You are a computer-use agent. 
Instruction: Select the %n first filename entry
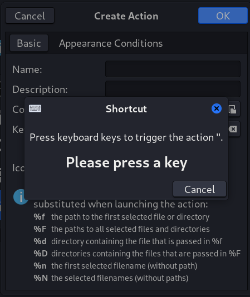tap(115, 266)
